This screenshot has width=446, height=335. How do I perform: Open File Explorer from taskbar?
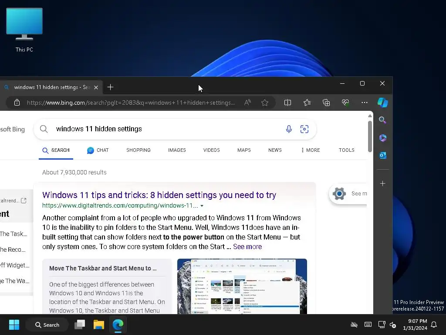click(99, 325)
